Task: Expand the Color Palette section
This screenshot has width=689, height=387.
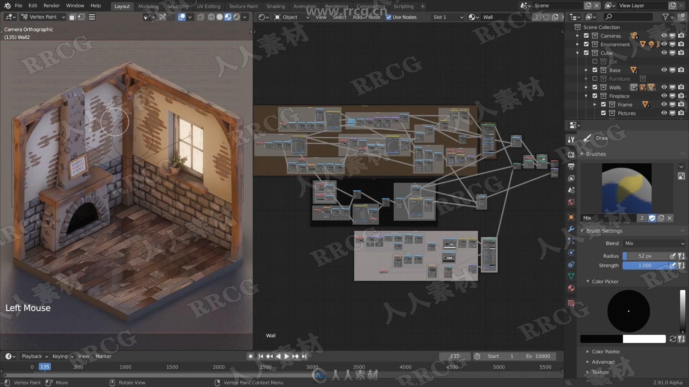Action: point(589,351)
